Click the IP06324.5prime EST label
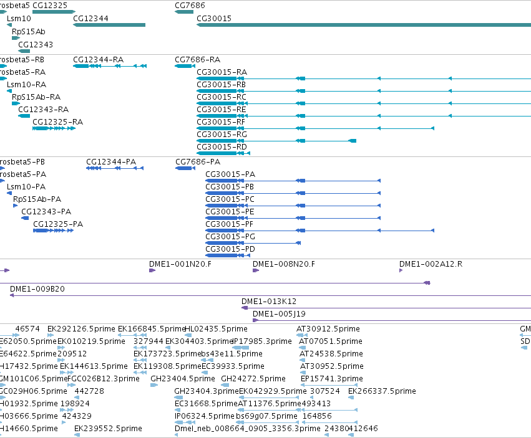Screen dimensions: 531x438 pyautogui.click(x=205, y=416)
